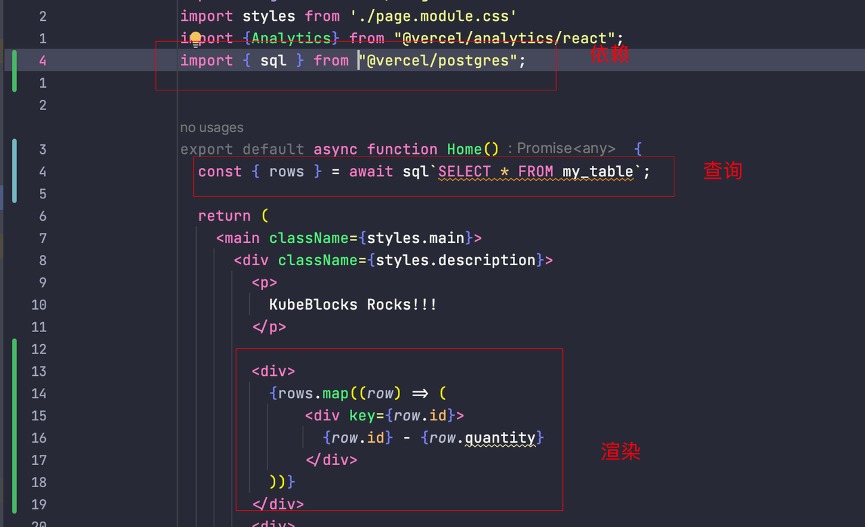Place cursor in "KubeBlocks Rocks!!!" text

[353, 304]
